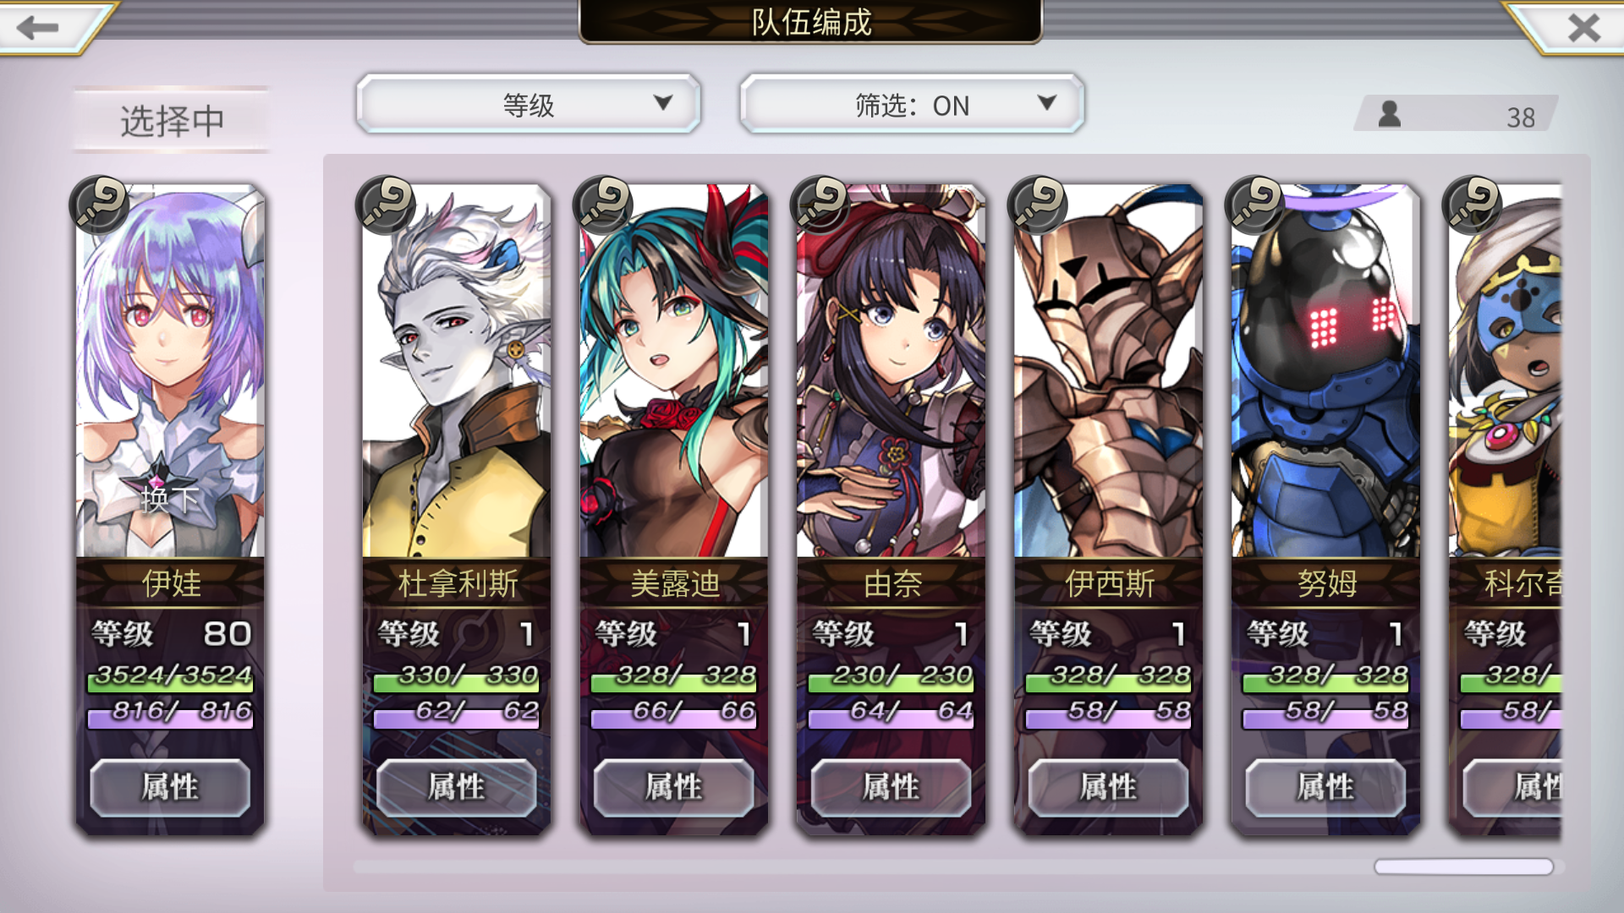Image resolution: width=1624 pixels, height=913 pixels.
Task: Click the key icon on 杜拿利斯 card
Action: [x=387, y=205]
